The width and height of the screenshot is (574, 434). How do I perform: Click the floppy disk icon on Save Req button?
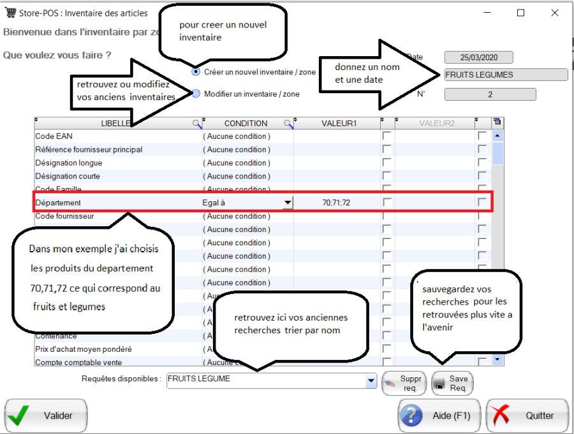439,382
